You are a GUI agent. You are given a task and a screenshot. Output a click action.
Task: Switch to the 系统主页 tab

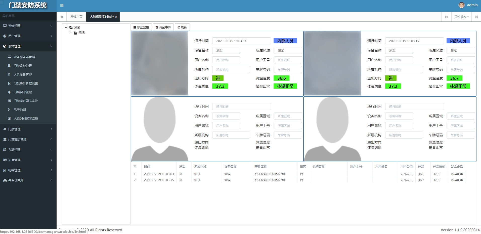point(76,17)
